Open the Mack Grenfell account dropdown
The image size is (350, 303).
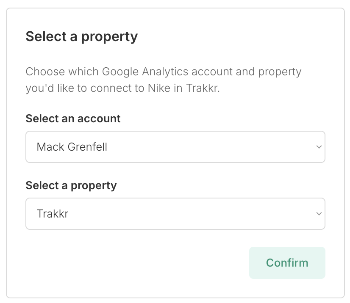tap(175, 147)
